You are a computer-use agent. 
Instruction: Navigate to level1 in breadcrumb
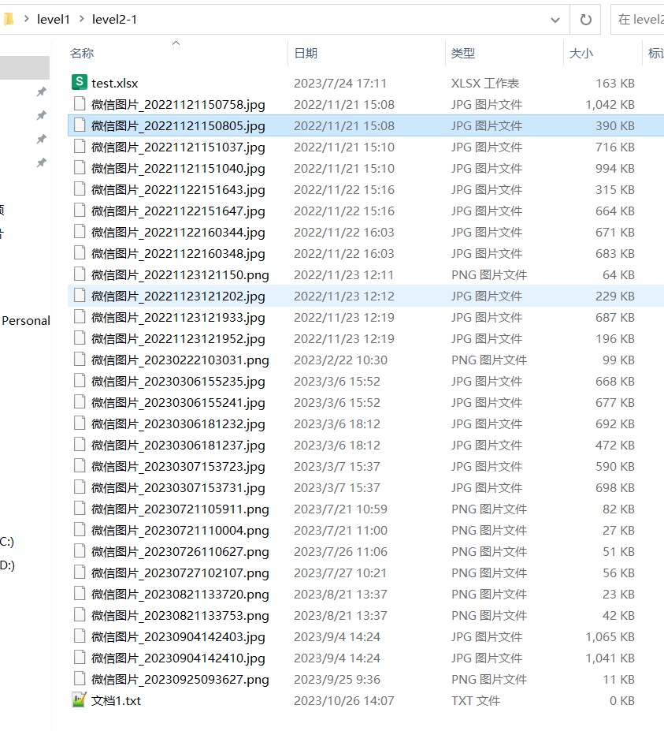pos(53,20)
